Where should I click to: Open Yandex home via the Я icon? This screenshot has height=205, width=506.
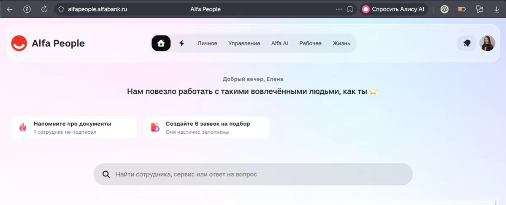coord(27,9)
